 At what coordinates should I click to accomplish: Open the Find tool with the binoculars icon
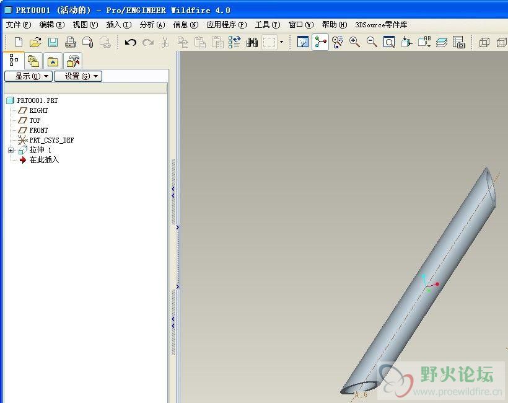pos(252,42)
